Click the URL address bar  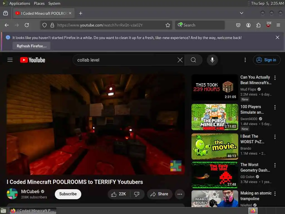tap(107, 25)
